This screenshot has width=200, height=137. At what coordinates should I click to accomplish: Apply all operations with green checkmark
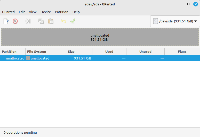coord(73,21)
